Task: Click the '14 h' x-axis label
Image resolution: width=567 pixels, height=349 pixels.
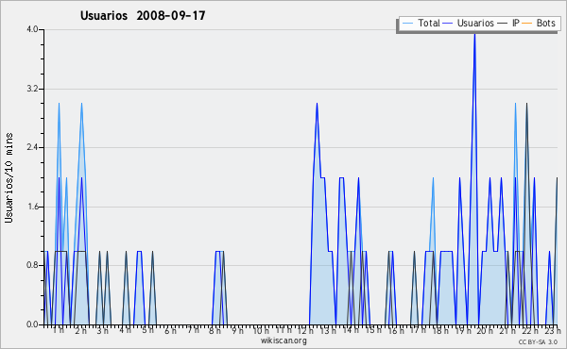Action: [351, 330]
